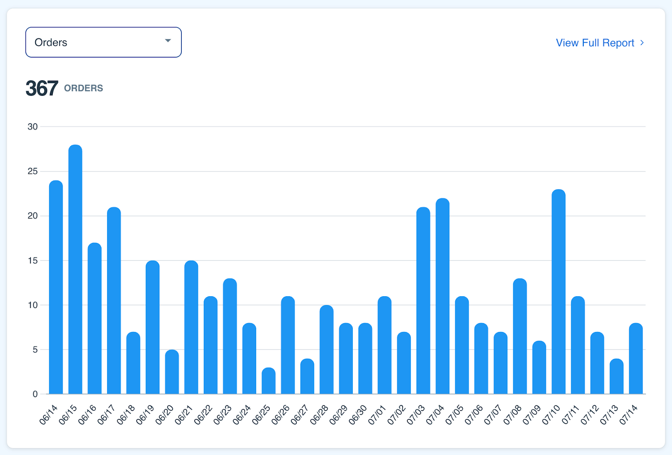
Task: Click the 367 orders total count
Action: tap(42, 88)
